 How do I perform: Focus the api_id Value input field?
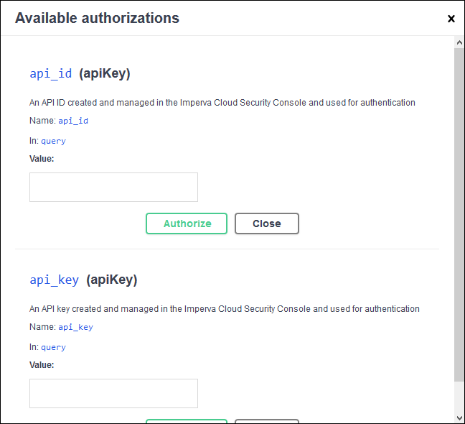click(113, 187)
